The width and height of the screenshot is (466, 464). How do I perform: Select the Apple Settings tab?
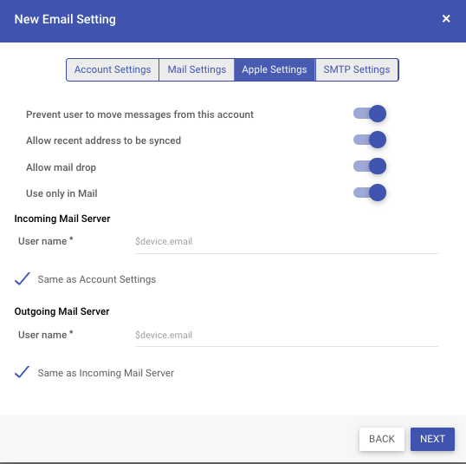275,69
